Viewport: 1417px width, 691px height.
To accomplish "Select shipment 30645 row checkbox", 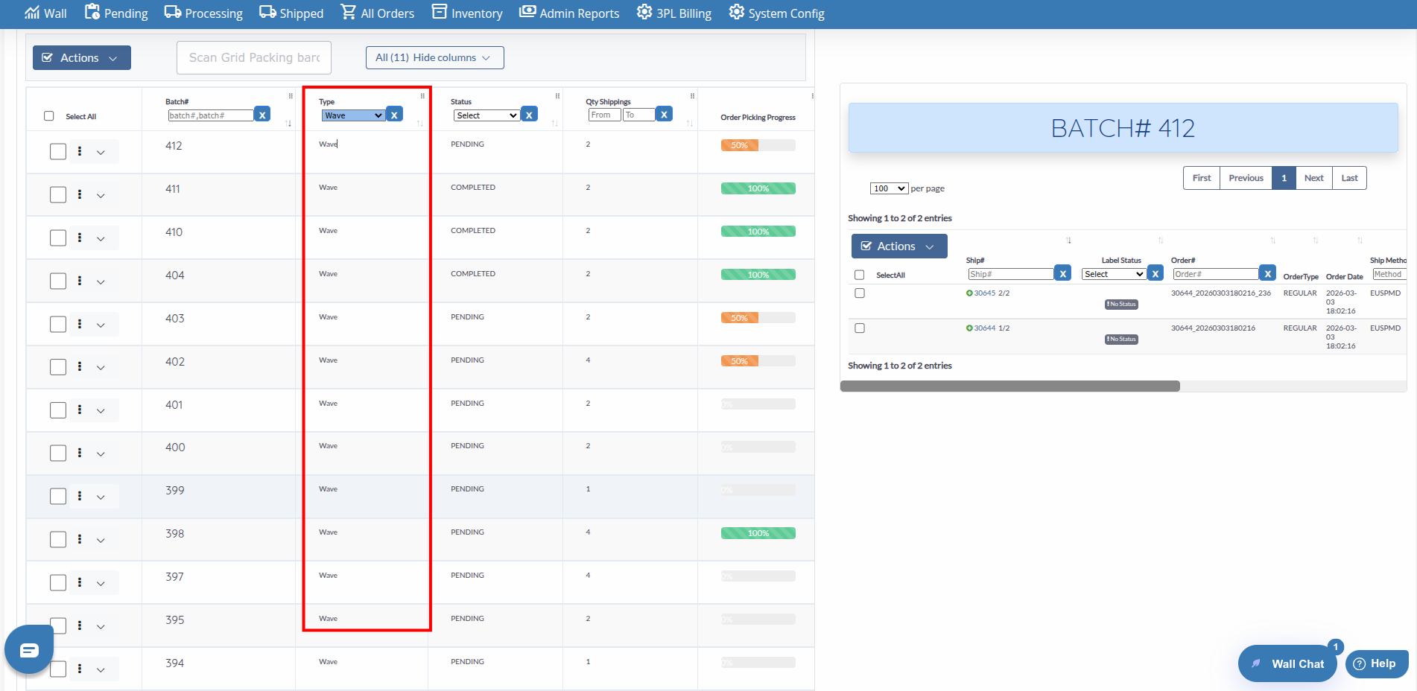I will 860,293.
